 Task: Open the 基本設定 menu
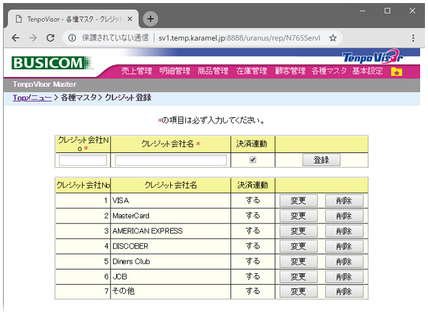click(367, 71)
